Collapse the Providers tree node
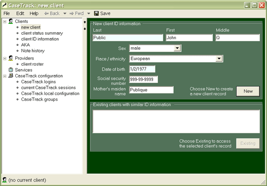Image resolution: width=267 pixels, height=186 pixels. pos(5,58)
